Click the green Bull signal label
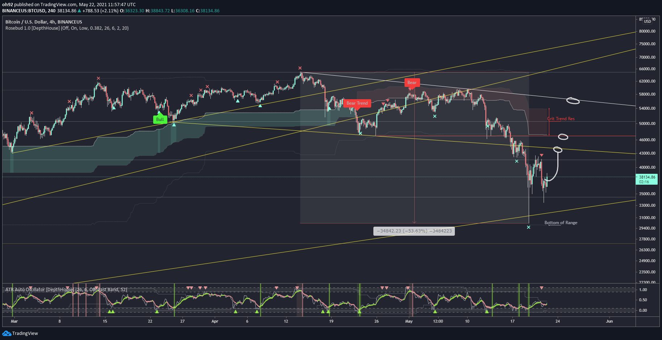Viewport: 662px width, 340px height. (x=160, y=119)
